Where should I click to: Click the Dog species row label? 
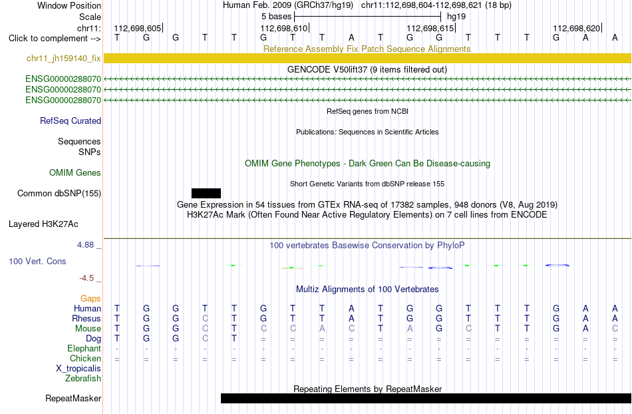(93, 339)
